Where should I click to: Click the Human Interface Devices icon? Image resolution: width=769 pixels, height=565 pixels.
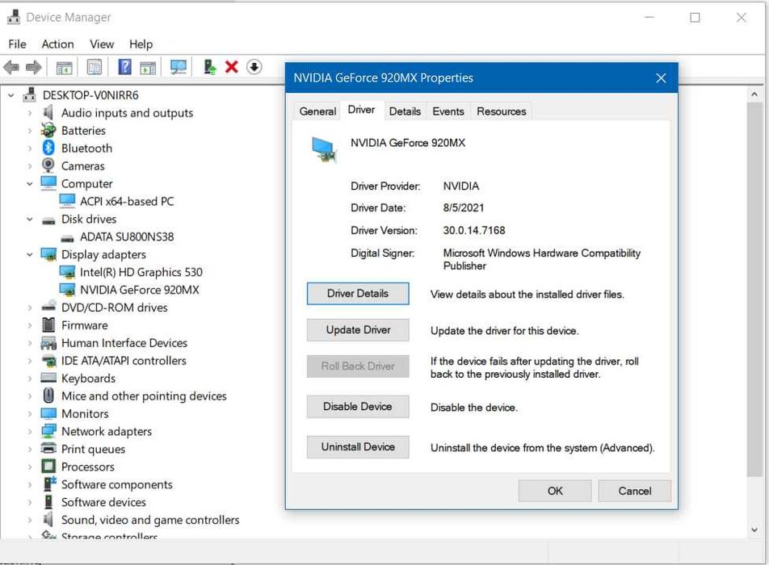pos(48,342)
